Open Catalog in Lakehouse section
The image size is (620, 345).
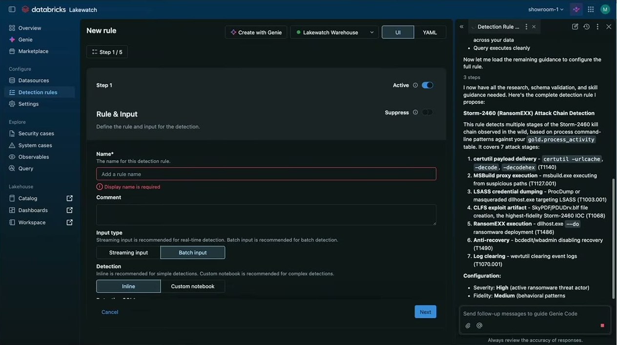28,198
